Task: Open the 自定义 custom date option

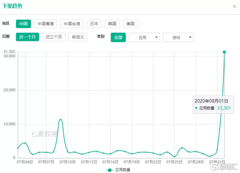Action: [x=78, y=37]
